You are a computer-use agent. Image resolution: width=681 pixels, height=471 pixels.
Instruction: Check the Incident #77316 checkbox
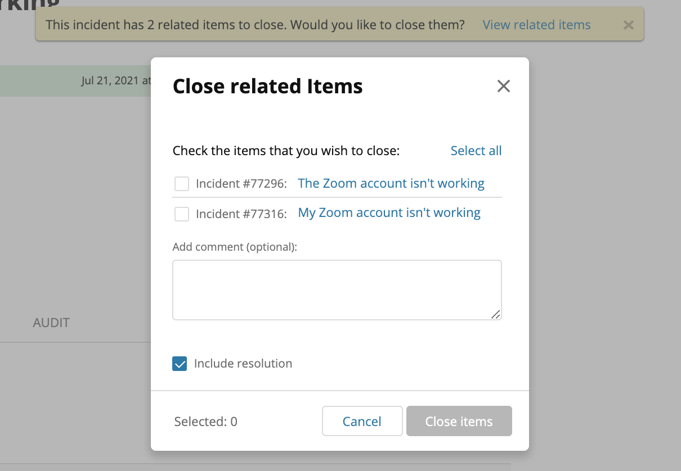182,214
